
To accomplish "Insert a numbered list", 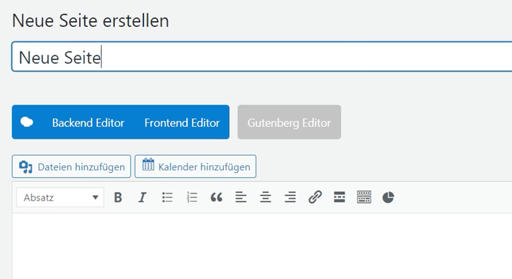I will pyautogui.click(x=192, y=198).
